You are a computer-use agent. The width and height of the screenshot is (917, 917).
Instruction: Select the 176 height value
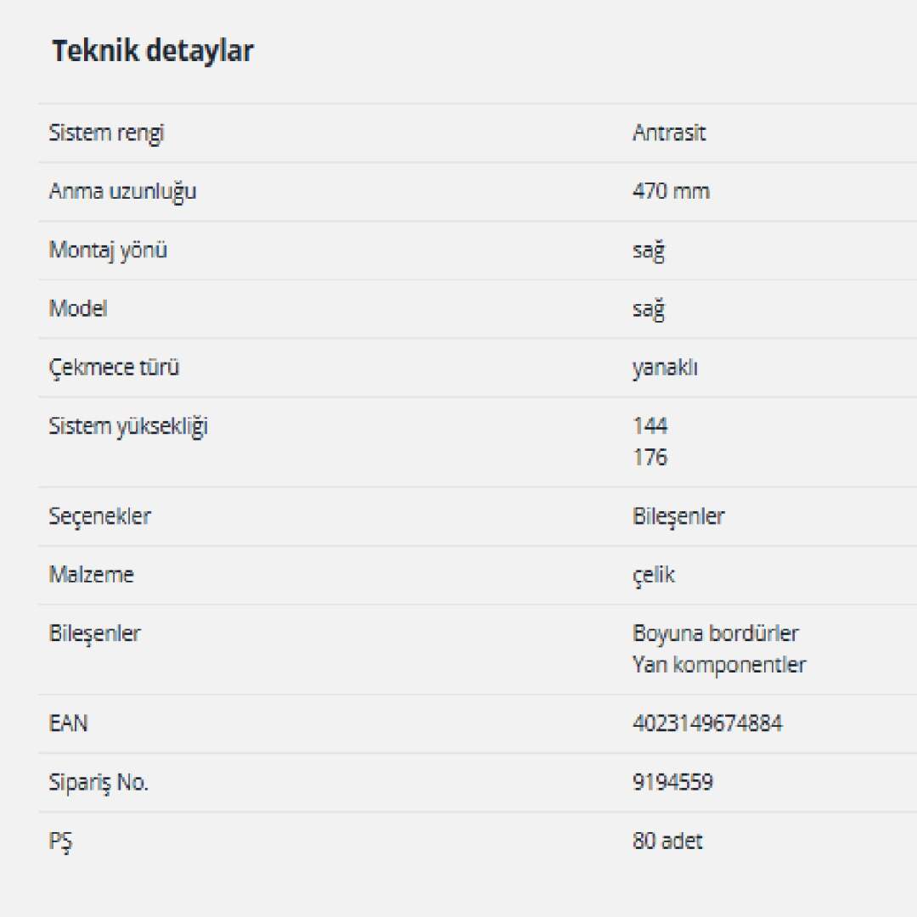[x=650, y=458]
